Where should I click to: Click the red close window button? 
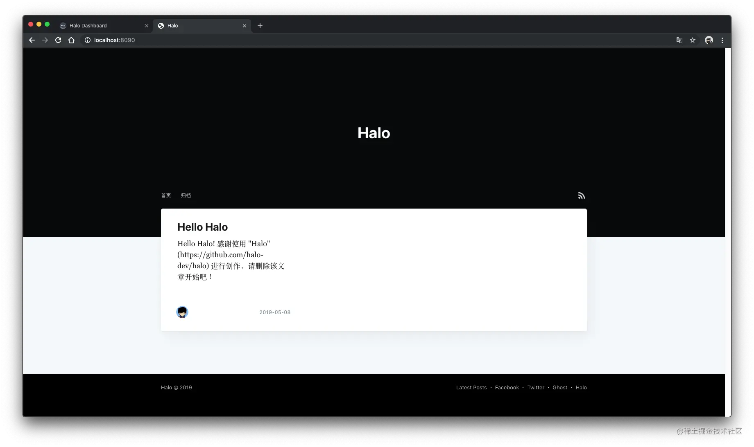tap(31, 25)
